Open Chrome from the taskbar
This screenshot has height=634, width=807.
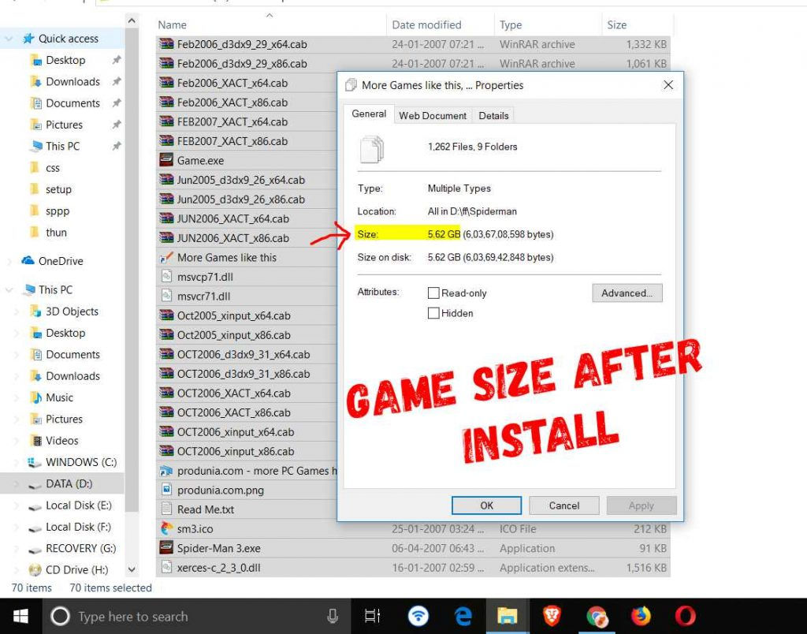tap(597, 616)
